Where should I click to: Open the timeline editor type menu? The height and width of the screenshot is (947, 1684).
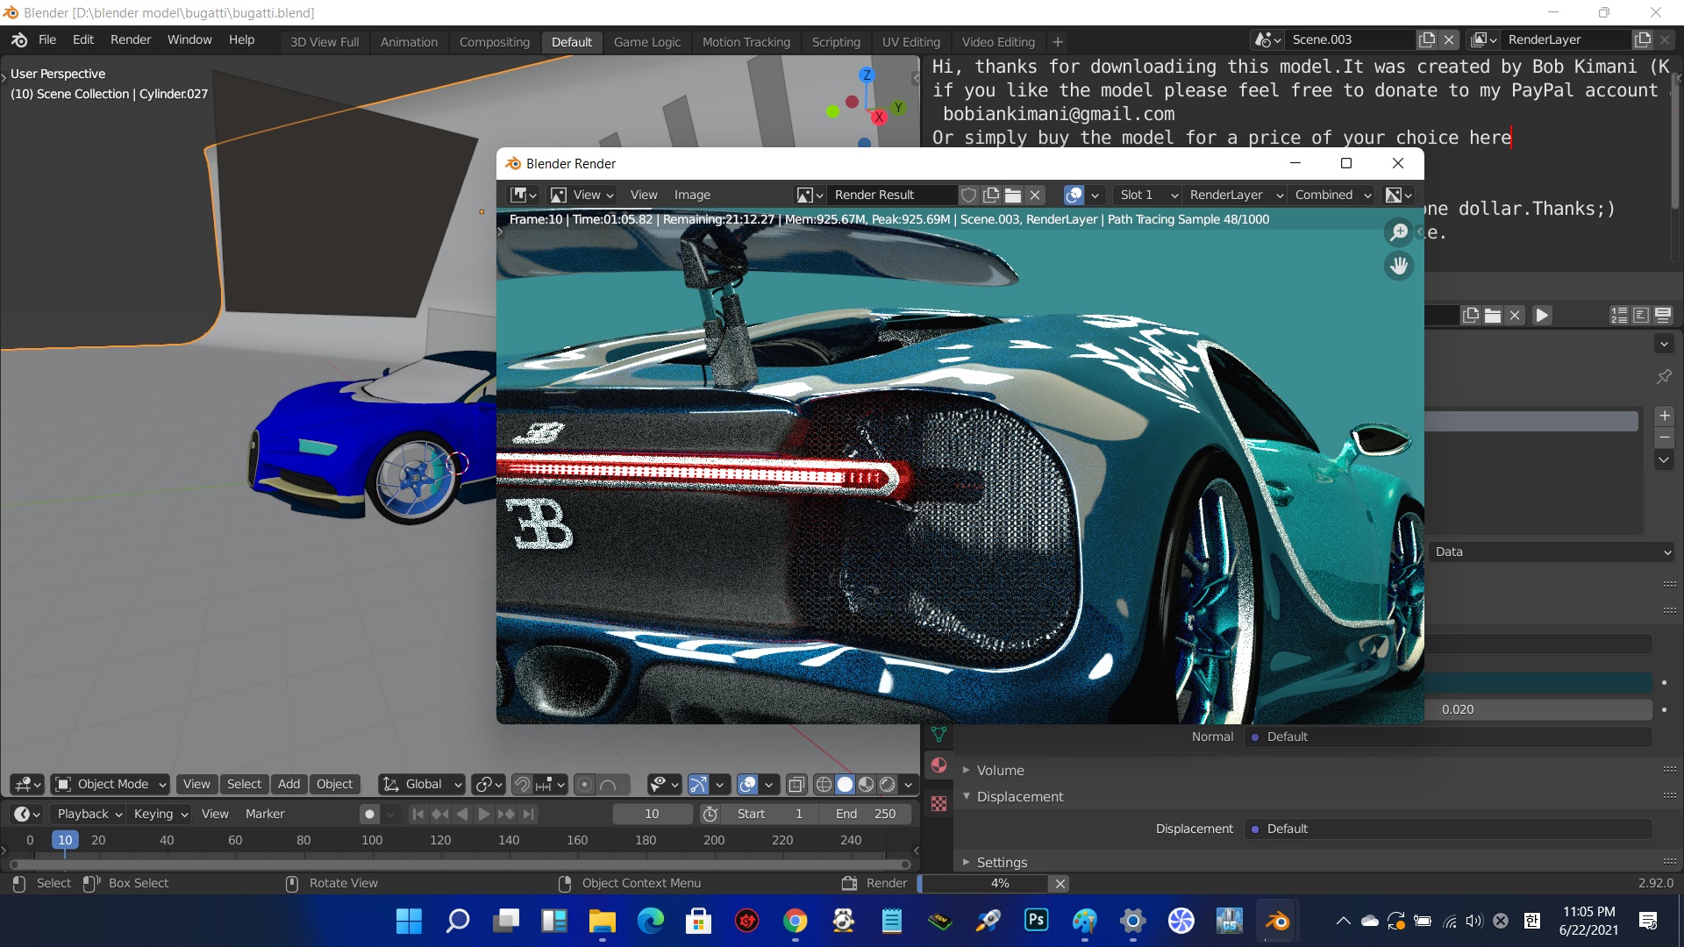tap(27, 814)
